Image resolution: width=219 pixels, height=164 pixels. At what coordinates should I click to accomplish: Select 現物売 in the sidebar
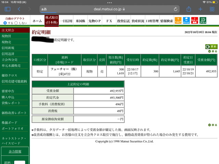point(7,42)
